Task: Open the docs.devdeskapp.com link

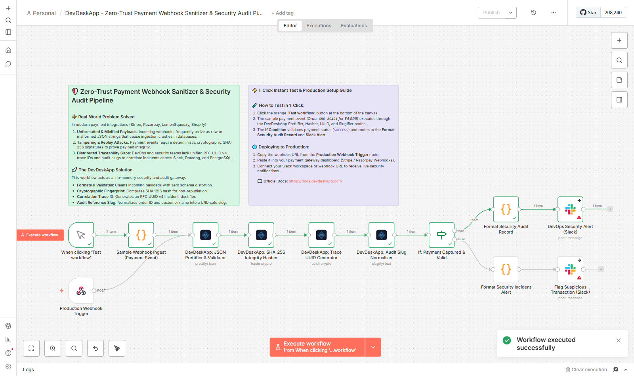Action: tap(315, 181)
